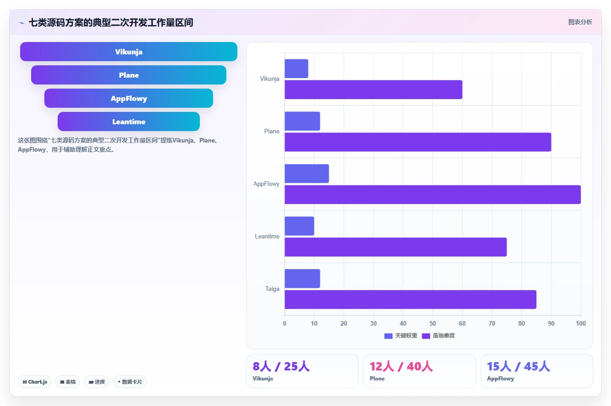The height and width of the screenshot is (406, 611).
Task: Click the Plane y-axis label
Action: click(272, 132)
